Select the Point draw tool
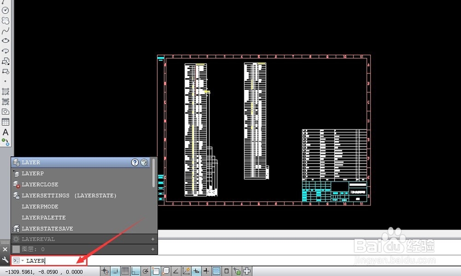 click(5, 82)
